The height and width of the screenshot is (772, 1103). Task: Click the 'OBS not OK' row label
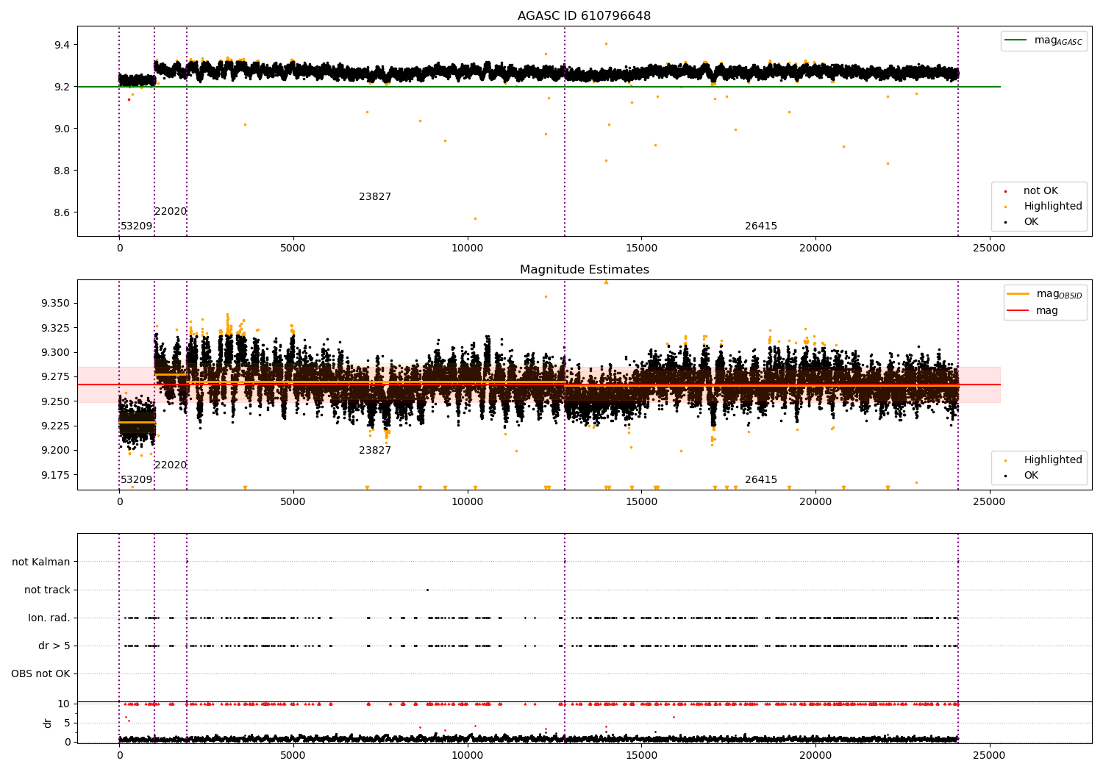pyautogui.click(x=40, y=674)
